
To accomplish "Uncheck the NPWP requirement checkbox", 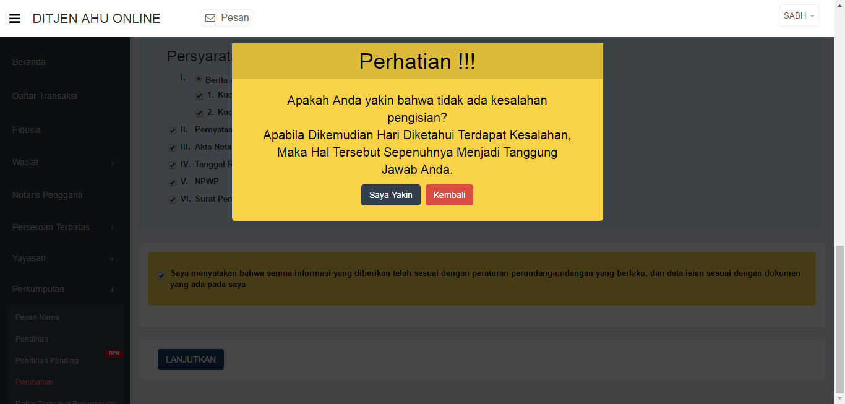I will point(173,183).
